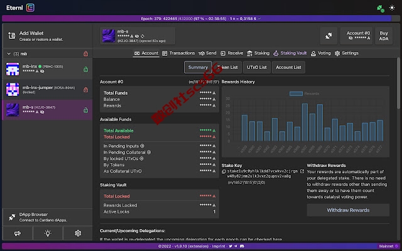Click the mb-s avatar in header card
Image resolution: width=402 pixels, height=251 pixels.
click(109, 36)
